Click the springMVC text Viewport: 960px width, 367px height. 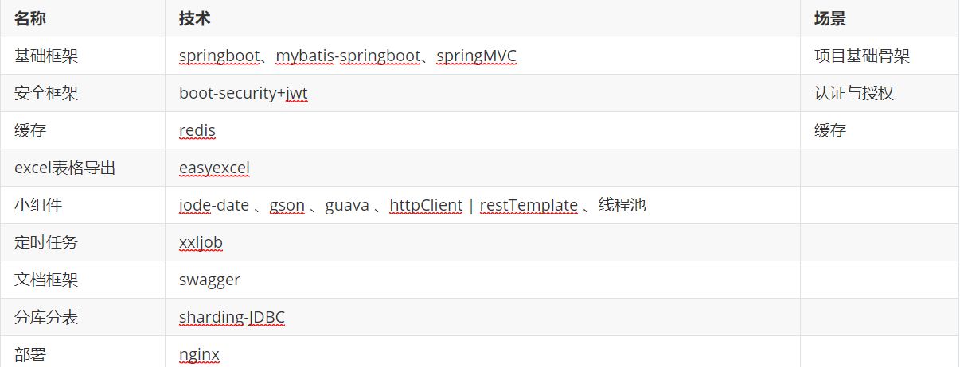coord(477,56)
